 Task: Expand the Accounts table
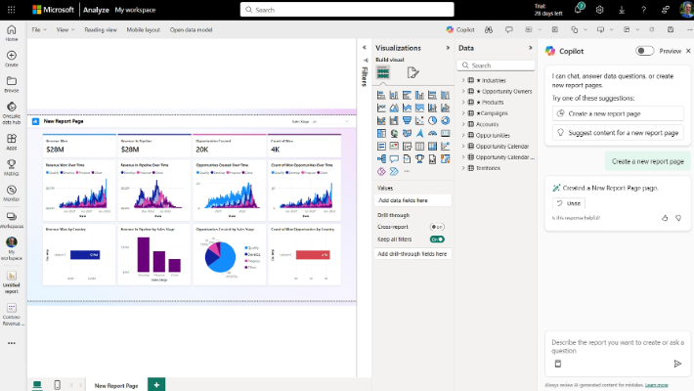coord(463,124)
